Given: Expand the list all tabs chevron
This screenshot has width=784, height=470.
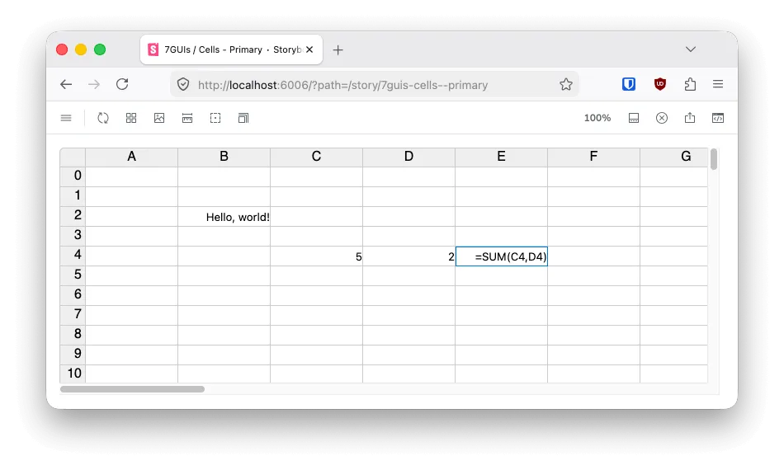Looking at the screenshot, I should [x=691, y=49].
